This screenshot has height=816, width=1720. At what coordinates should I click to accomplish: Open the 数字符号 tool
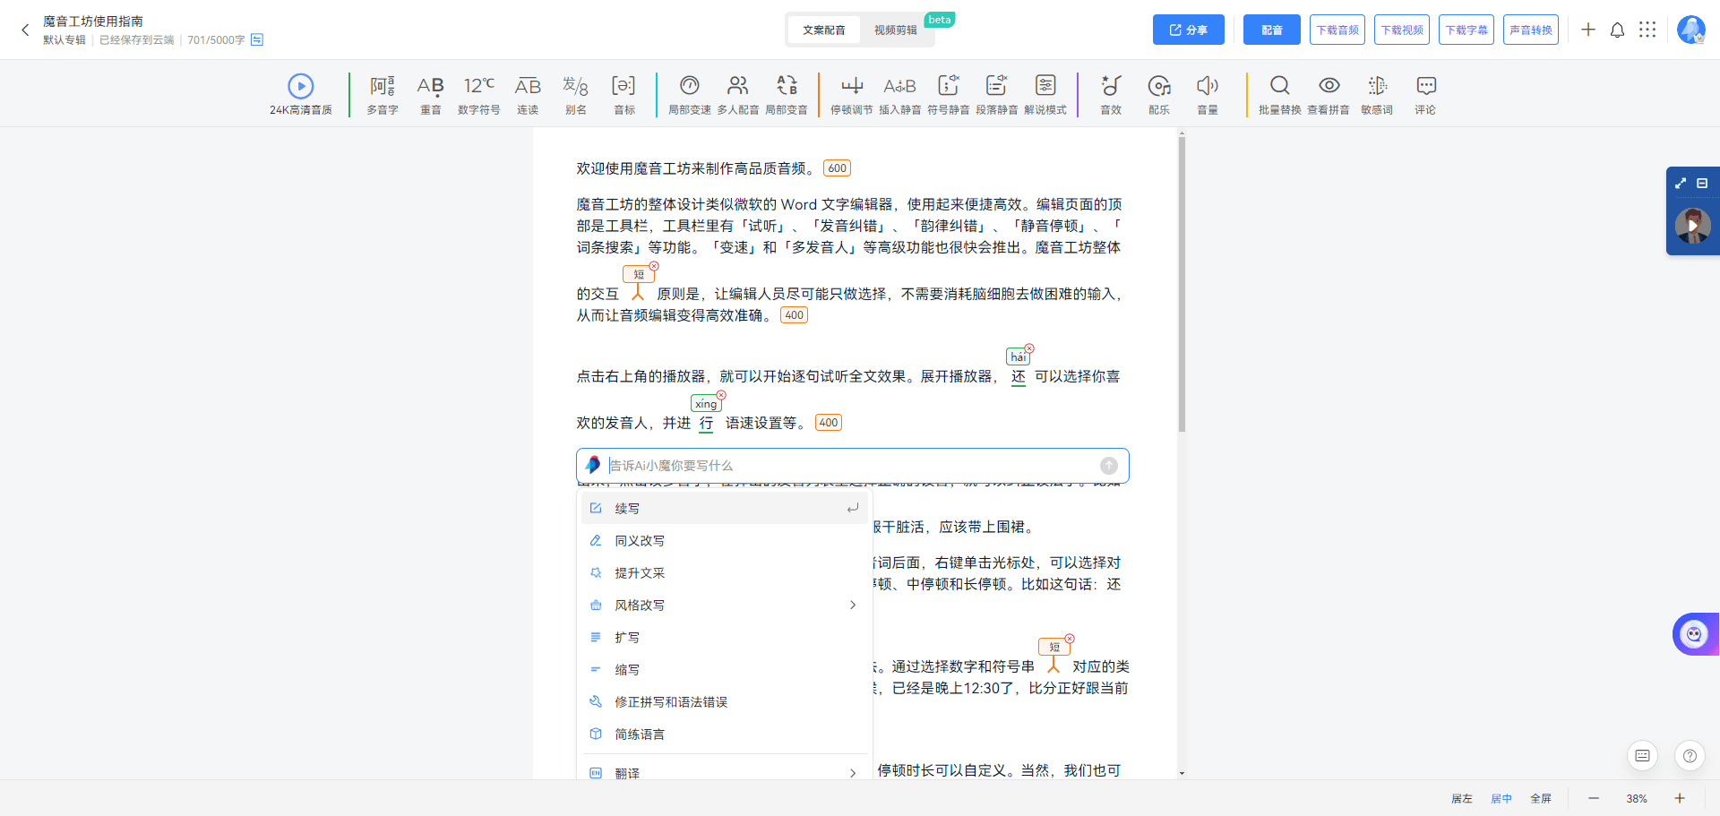pos(479,95)
